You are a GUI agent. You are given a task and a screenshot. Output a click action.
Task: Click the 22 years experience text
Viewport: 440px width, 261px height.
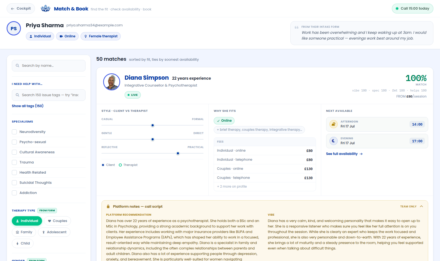(x=191, y=78)
